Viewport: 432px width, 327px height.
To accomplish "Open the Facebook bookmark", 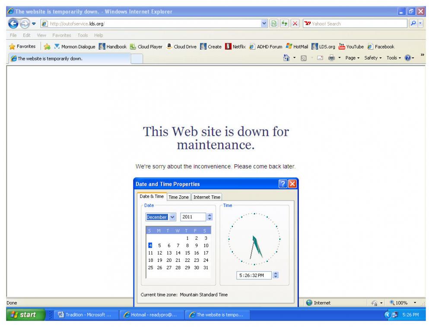I will tap(381, 47).
